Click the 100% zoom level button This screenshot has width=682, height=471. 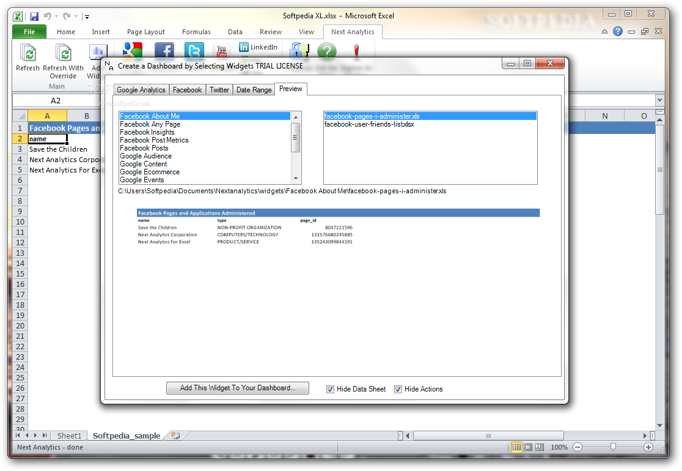pos(559,447)
